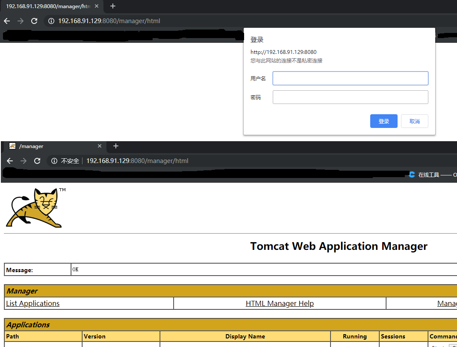
Task: Close the 192.168.91.129:8080/manager tab
Action: 97,6
